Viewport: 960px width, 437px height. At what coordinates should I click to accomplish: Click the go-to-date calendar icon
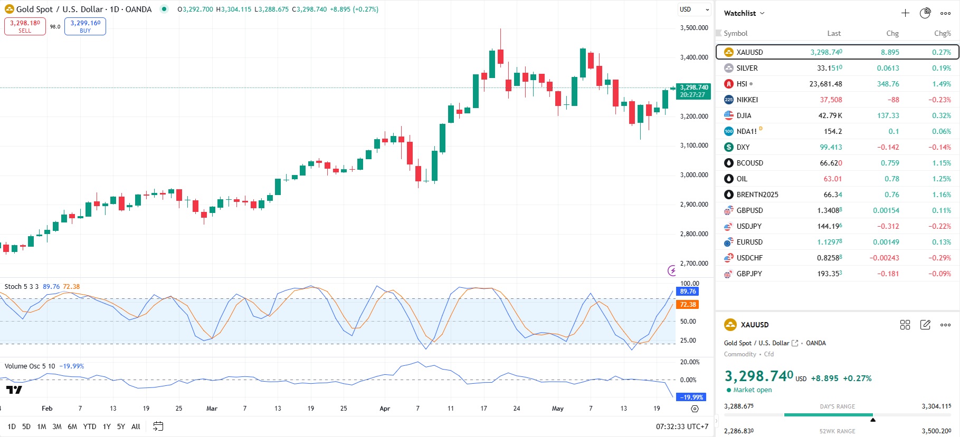click(158, 426)
